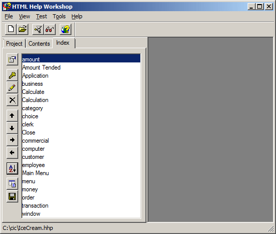Move keyword up with the up arrow
The image size is (276, 234).
tap(12, 116)
